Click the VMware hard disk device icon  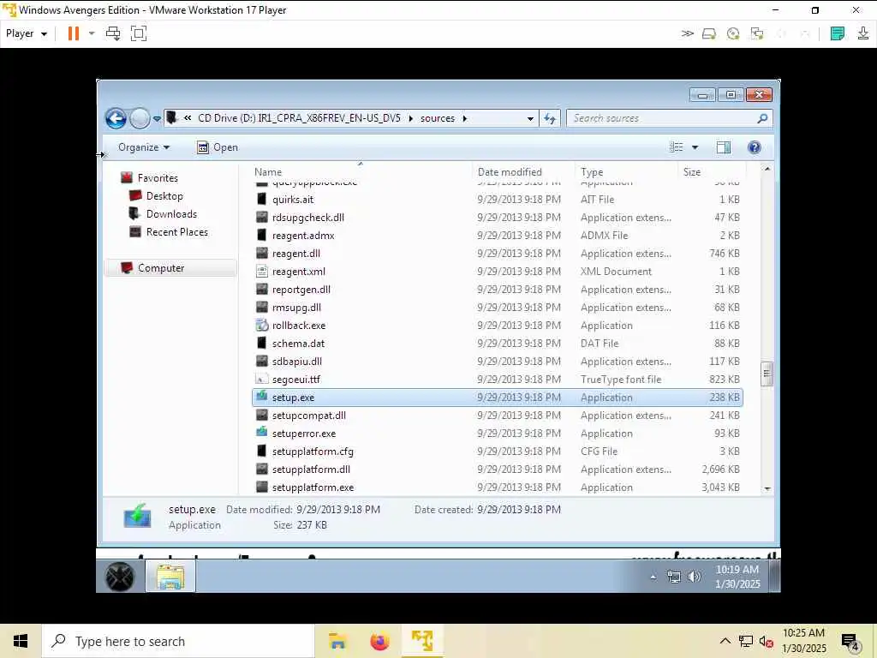click(x=708, y=33)
